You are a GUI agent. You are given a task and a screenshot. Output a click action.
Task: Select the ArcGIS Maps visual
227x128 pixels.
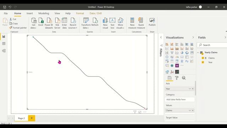[x=172, y=65]
